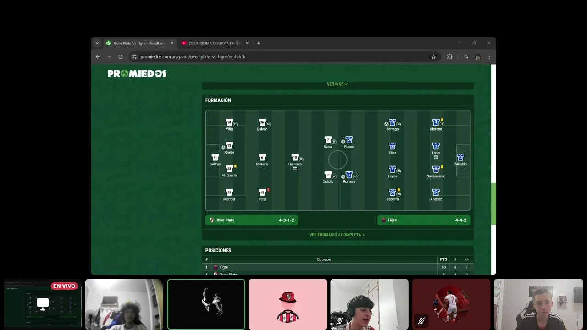587x330 pixels.
Task: Open the tab search dropdown arrow
Action: coord(97,43)
